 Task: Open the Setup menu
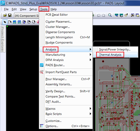point(33,9)
